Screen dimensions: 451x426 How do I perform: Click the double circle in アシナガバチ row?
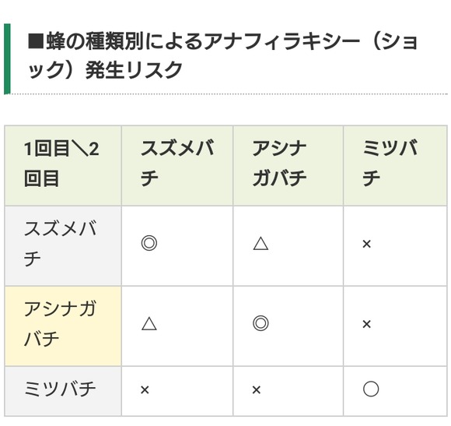click(260, 323)
